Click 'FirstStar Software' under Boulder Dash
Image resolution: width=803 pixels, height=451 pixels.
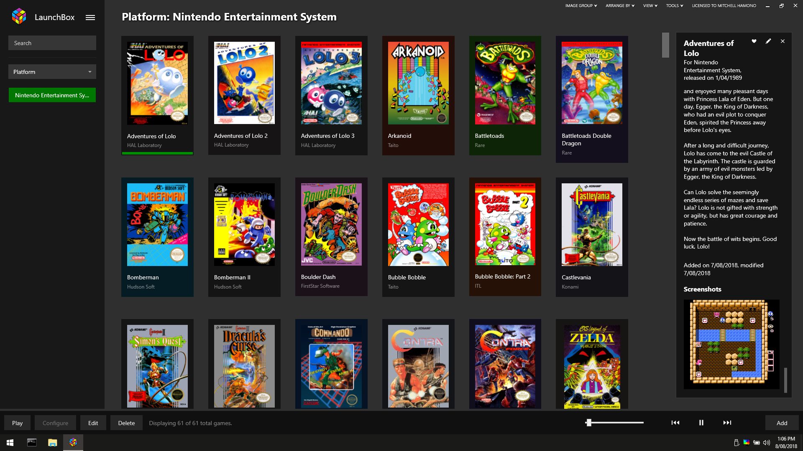pyautogui.click(x=320, y=286)
